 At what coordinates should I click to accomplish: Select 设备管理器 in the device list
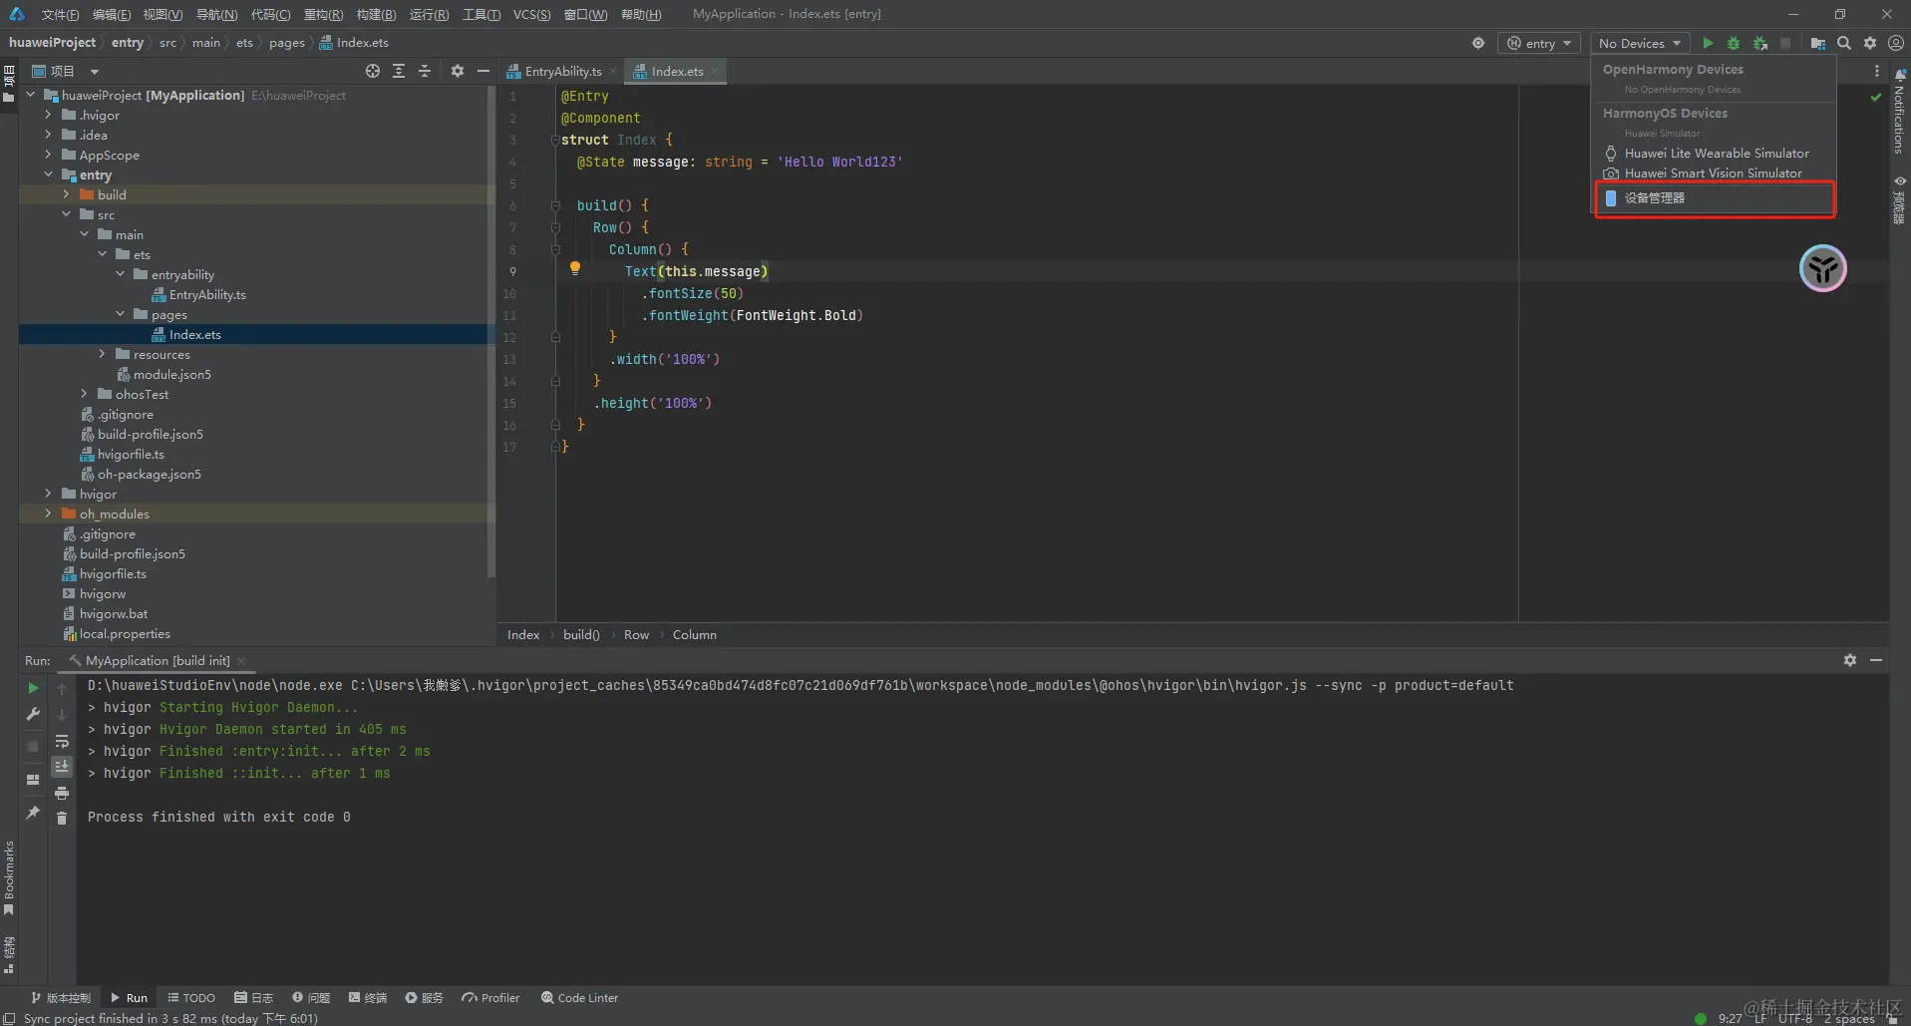click(x=1655, y=197)
